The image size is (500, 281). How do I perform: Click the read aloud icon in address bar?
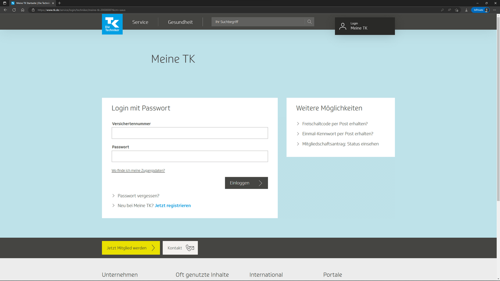coord(450,10)
